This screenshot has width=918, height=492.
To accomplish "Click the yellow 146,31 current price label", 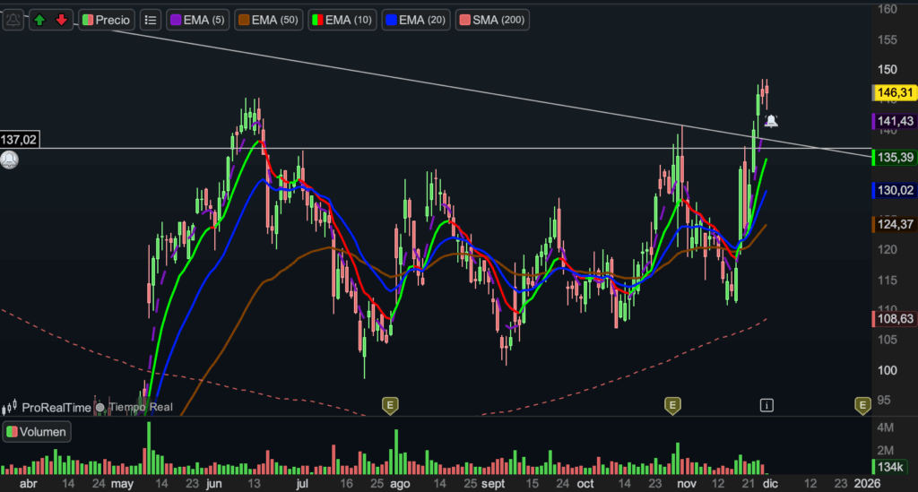I will 894,92.
